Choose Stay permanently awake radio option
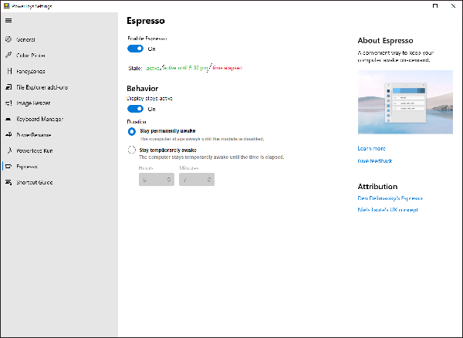463x338 pixels. (x=132, y=131)
